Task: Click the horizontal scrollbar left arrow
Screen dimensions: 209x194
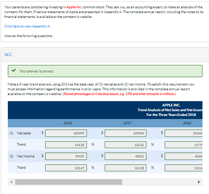Action: [x=11, y=182]
